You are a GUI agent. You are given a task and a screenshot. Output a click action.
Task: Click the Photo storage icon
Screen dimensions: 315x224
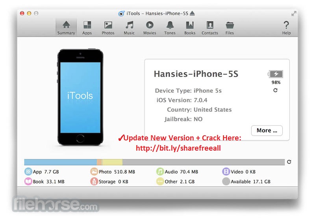(x=94, y=172)
